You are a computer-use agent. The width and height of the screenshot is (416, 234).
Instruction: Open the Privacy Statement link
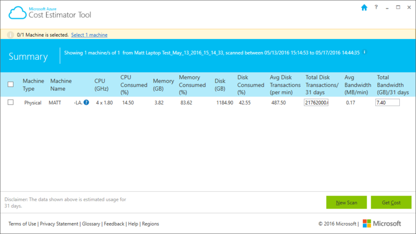tap(59, 224)
